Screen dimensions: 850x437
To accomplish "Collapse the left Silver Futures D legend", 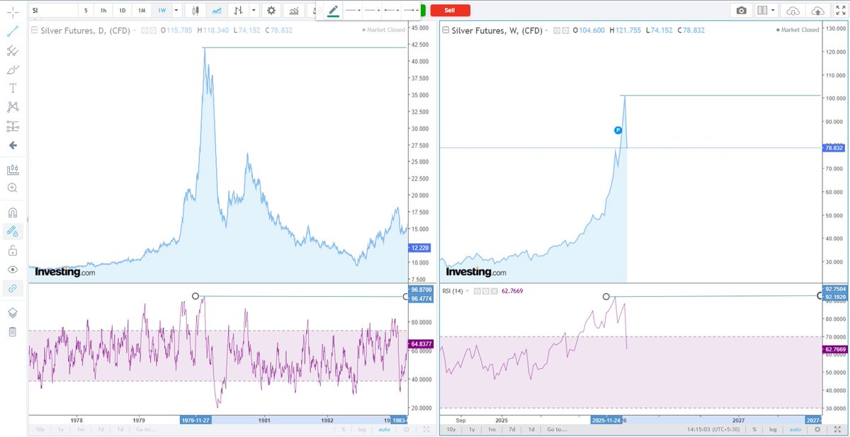I will click(x=35, y=30).
